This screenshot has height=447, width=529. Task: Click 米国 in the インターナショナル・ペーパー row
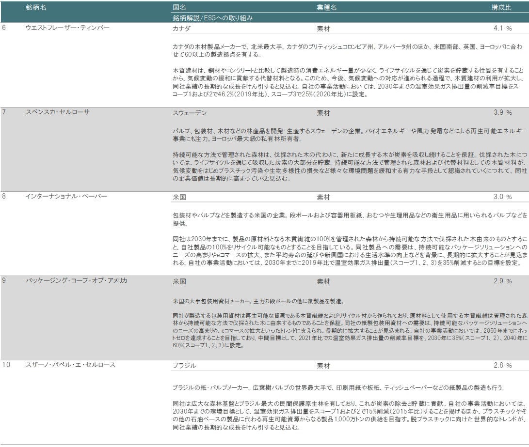tap(179, 197)
